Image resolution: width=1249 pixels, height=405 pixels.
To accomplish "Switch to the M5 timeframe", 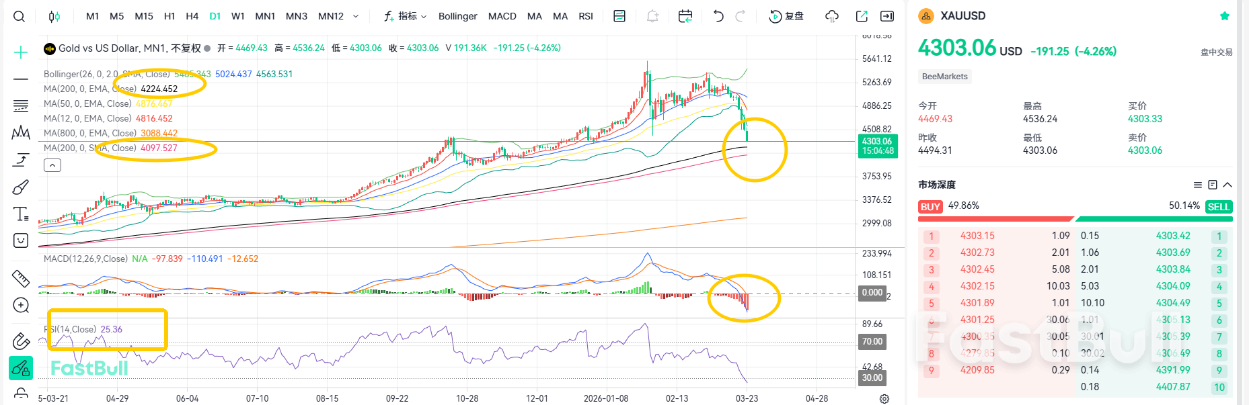I will [x=117, y=16].
